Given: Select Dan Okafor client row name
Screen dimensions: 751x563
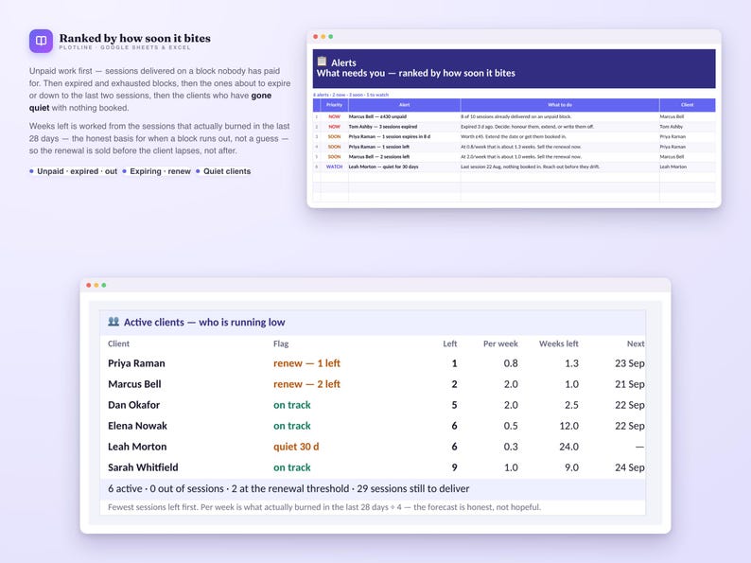Looking at the screenshot, I should 133,405.
